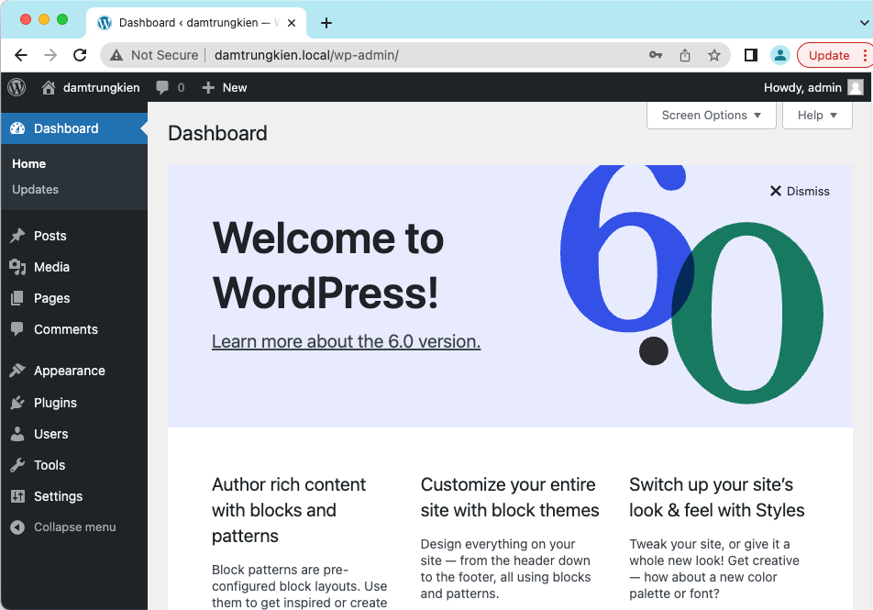Click the house icon next to damtrungkien
Screen dimensions: 873x610
pyautogui.click(x=49, y=87)
